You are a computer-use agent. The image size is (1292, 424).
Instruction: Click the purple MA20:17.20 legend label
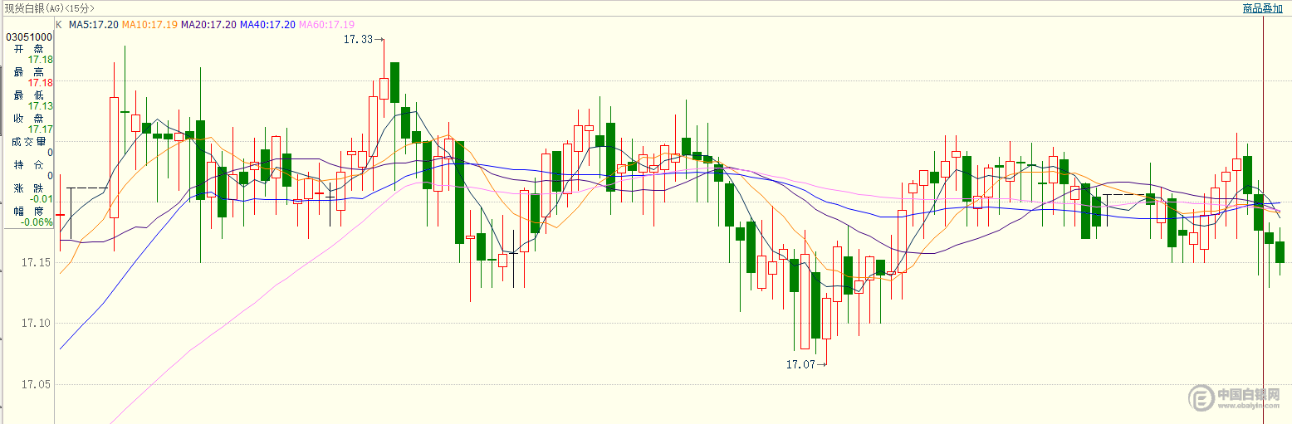pyautogui.click(x=208, y=25)
